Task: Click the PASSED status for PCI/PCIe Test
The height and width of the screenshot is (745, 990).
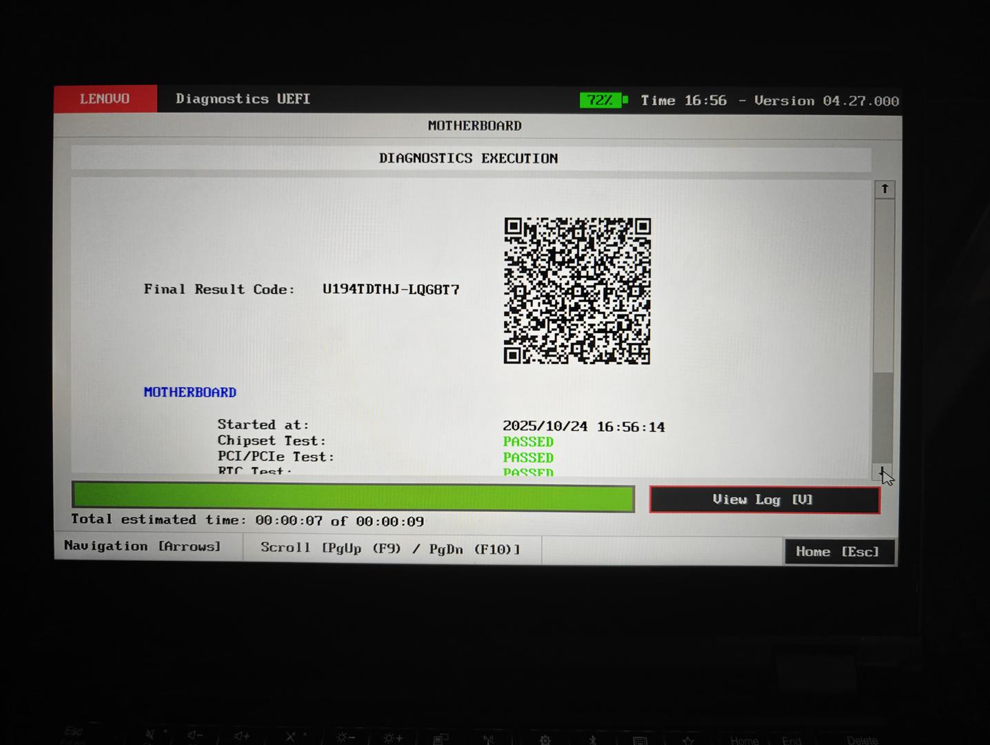Action: point(528,457)
